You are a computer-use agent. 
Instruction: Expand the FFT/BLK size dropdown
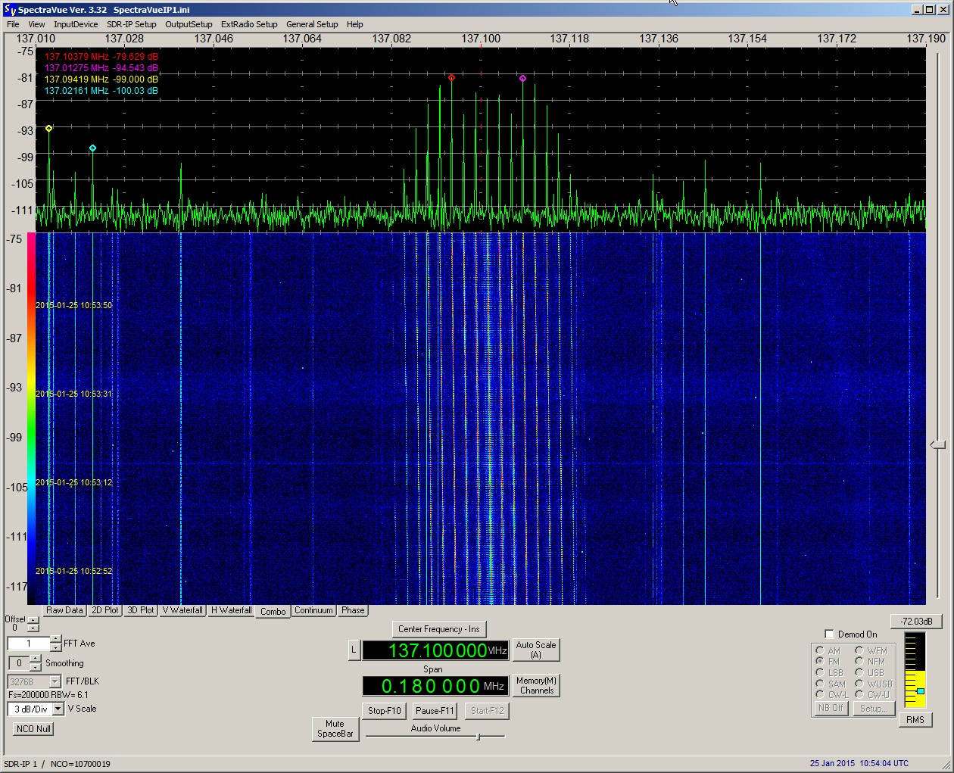point(55,682)
